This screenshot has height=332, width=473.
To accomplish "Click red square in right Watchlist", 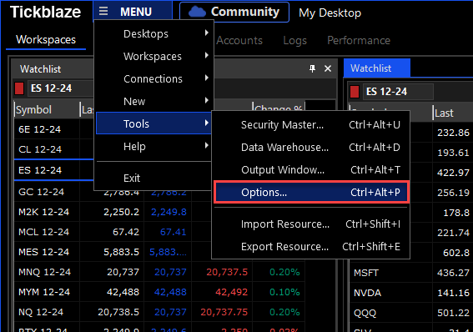I will click(x=355, y=92).
